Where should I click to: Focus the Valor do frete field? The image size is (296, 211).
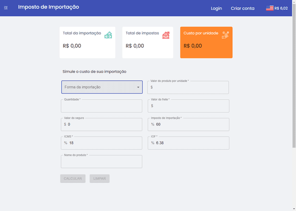pos(188,106)
